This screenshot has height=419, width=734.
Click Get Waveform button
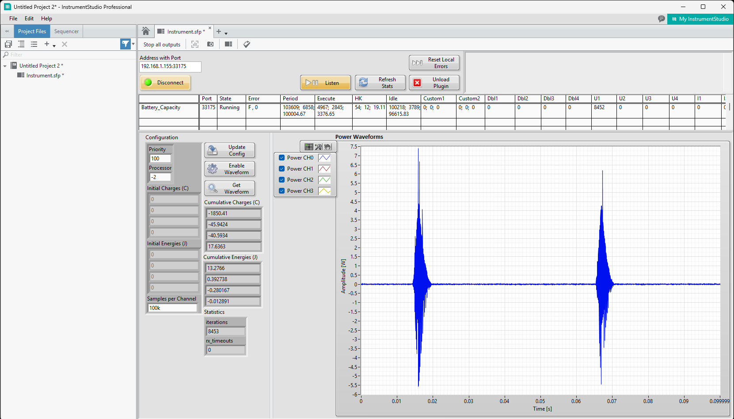click(230, 188)
